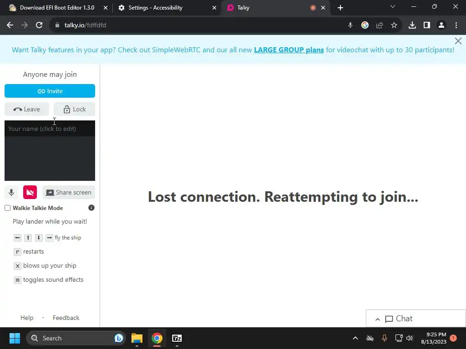The image size is (466, 349).
Task: Click the left arrow key hint
Action: [18, 238]
